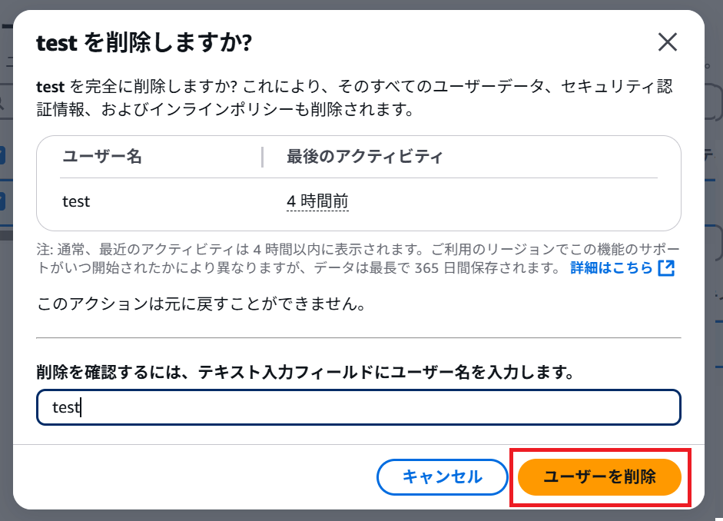Confirm with the ユーザーを削除 button
723x521 pixels.
(599, 477)
